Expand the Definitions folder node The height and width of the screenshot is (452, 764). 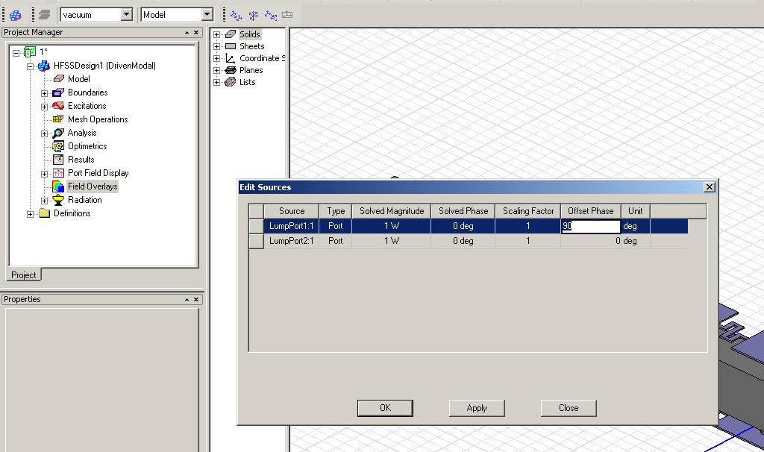(30, 214)
